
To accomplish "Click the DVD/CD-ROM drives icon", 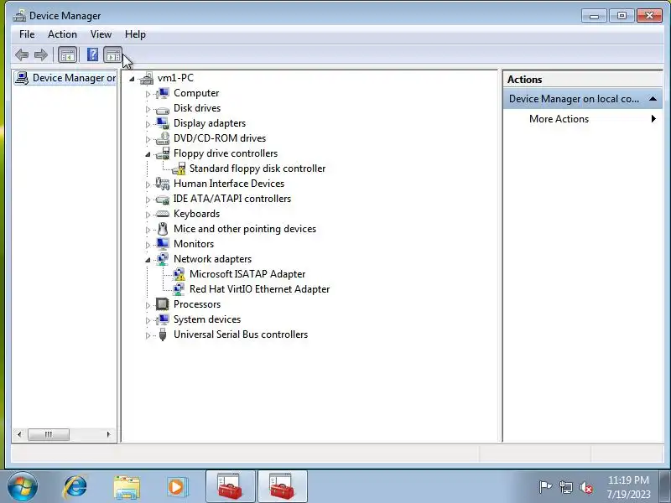I will tap(162, 138).
